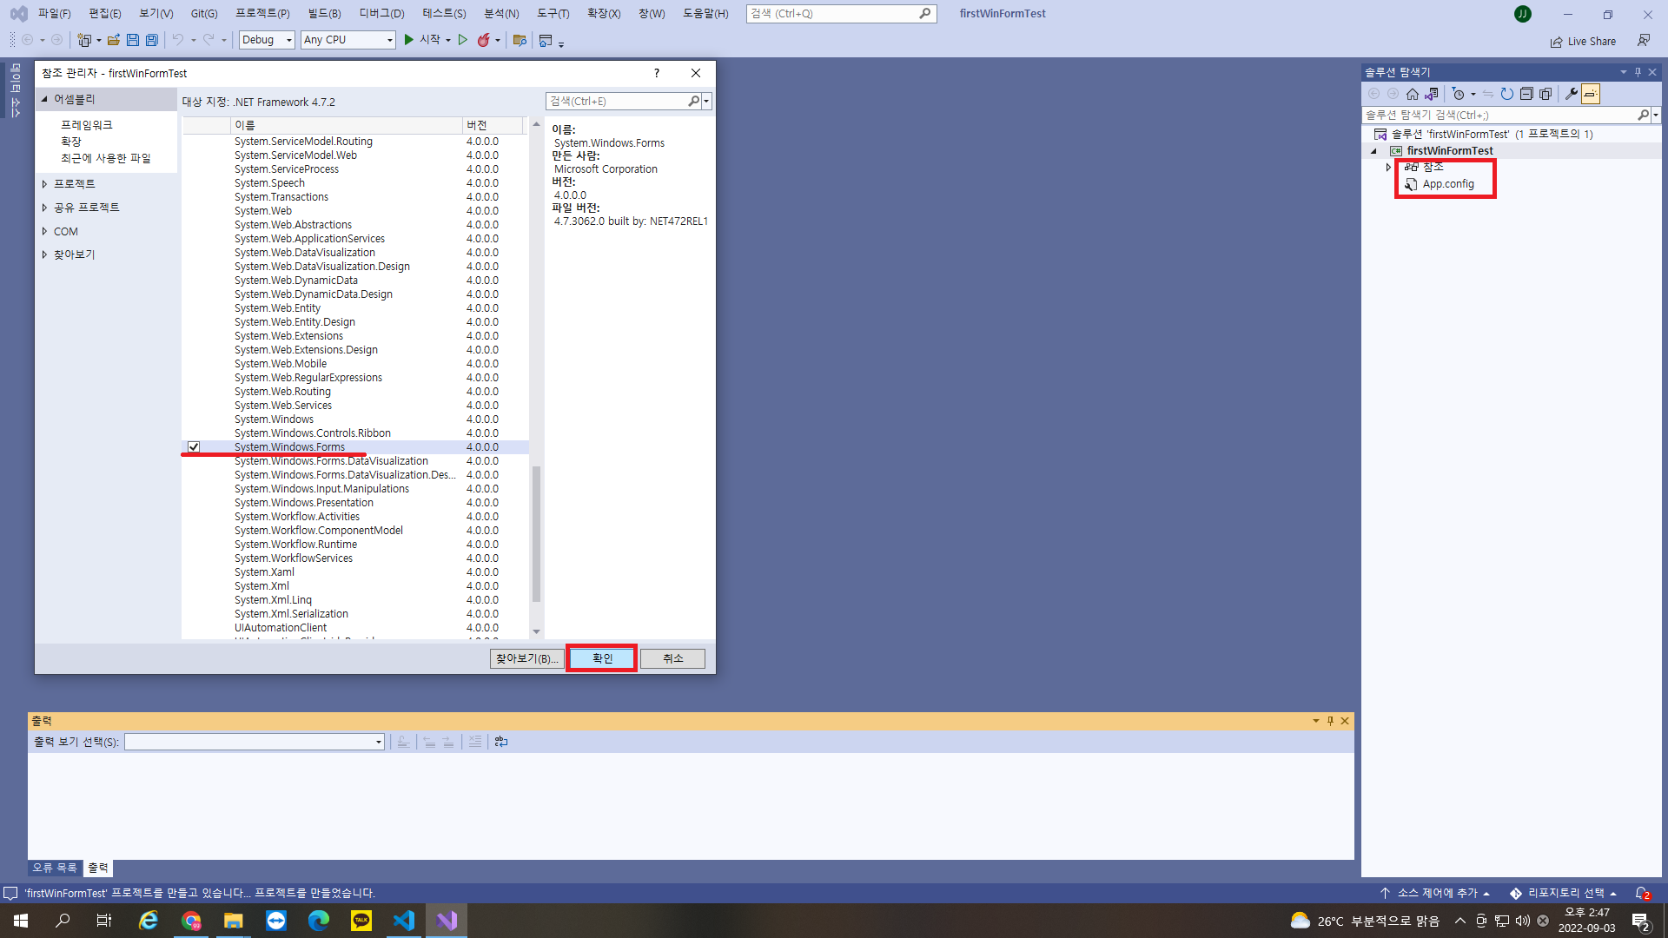Image resolution: width=1668 pixels, height=938 pixels.
Task: Click the 찾아보기(B)... button
Action: tap(526, 658)
